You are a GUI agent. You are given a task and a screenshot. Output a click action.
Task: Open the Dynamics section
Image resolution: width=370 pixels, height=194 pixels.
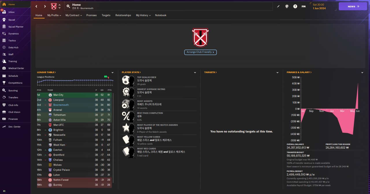[x=15, y=34]
